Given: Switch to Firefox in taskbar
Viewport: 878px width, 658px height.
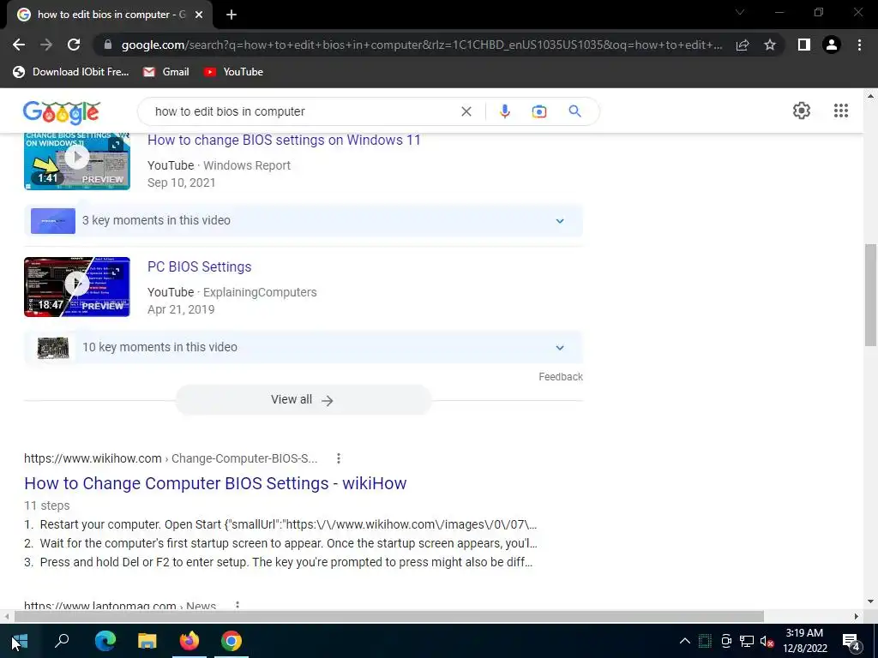Looking at the screenshot, I should [x=189, y=641].
